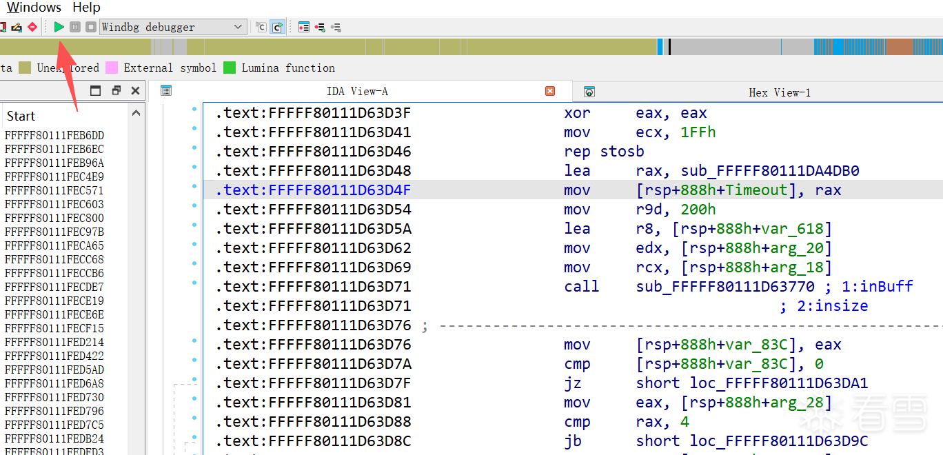943x455 pixels.
Task: Click the Timeout variable operand
Action: point(757,190)
